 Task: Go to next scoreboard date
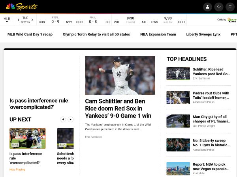(x=32, y=20)
